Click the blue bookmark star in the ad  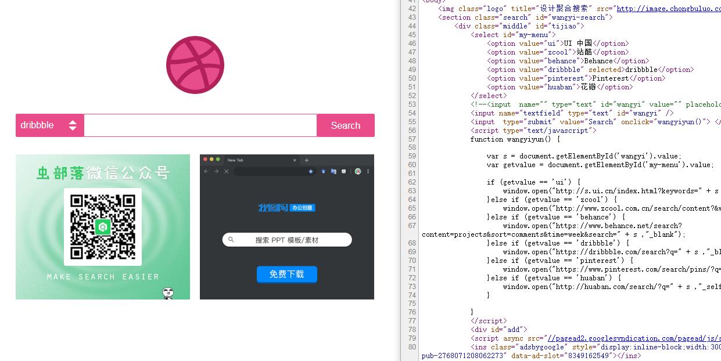(311, 171)
